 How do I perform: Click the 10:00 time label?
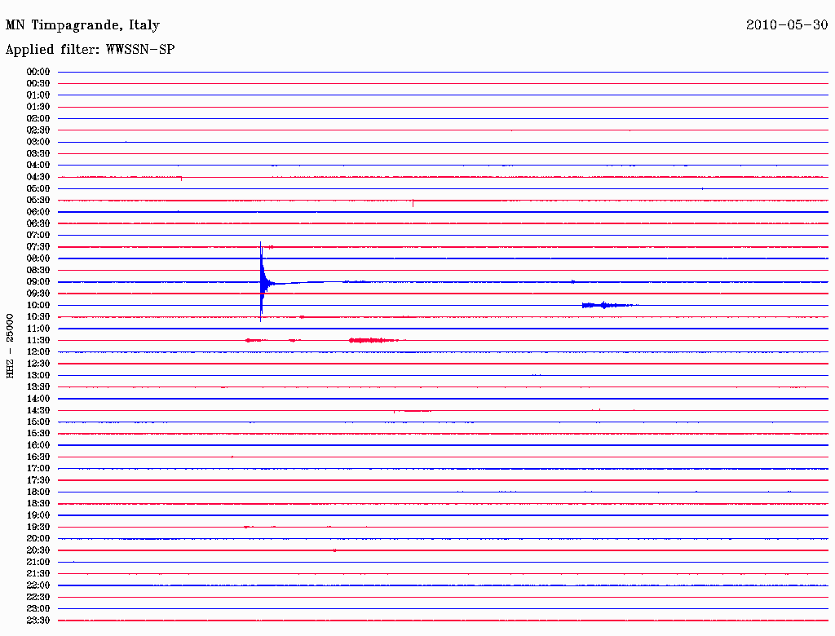[38, 305]
